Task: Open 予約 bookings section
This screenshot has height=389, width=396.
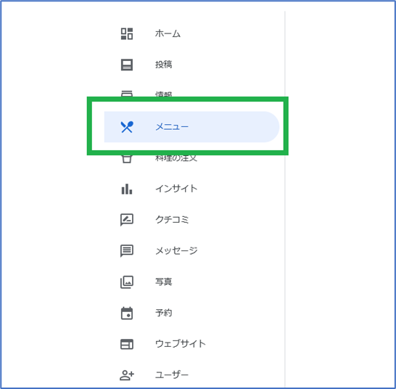Action: (164, 313)
